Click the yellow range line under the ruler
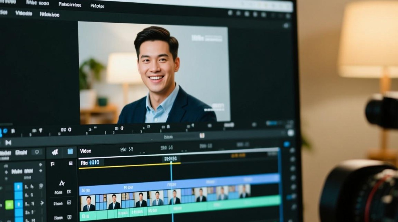The width and height of the screenshot is (398, 222). 130,165
